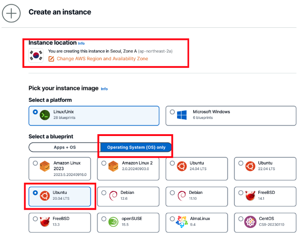Click the '28 blueprints' text

coord(64,118)
